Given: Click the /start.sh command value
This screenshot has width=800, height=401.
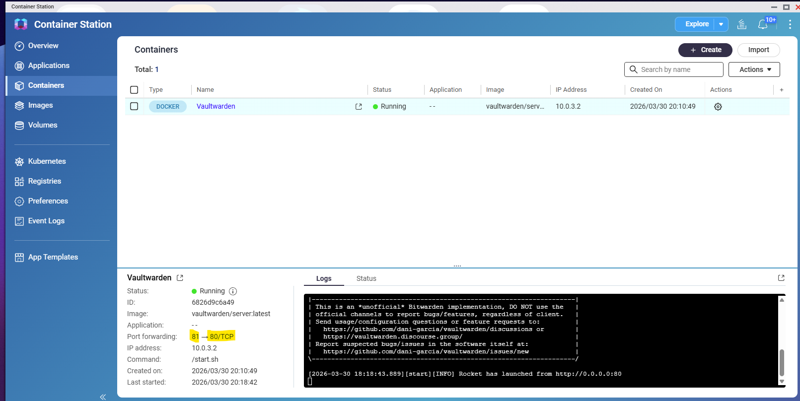Looking at the screenshot, I should (205, 359).
